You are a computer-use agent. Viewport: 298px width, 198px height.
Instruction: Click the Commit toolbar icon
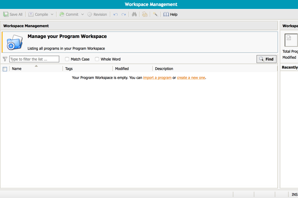click(x=62, y=14)
